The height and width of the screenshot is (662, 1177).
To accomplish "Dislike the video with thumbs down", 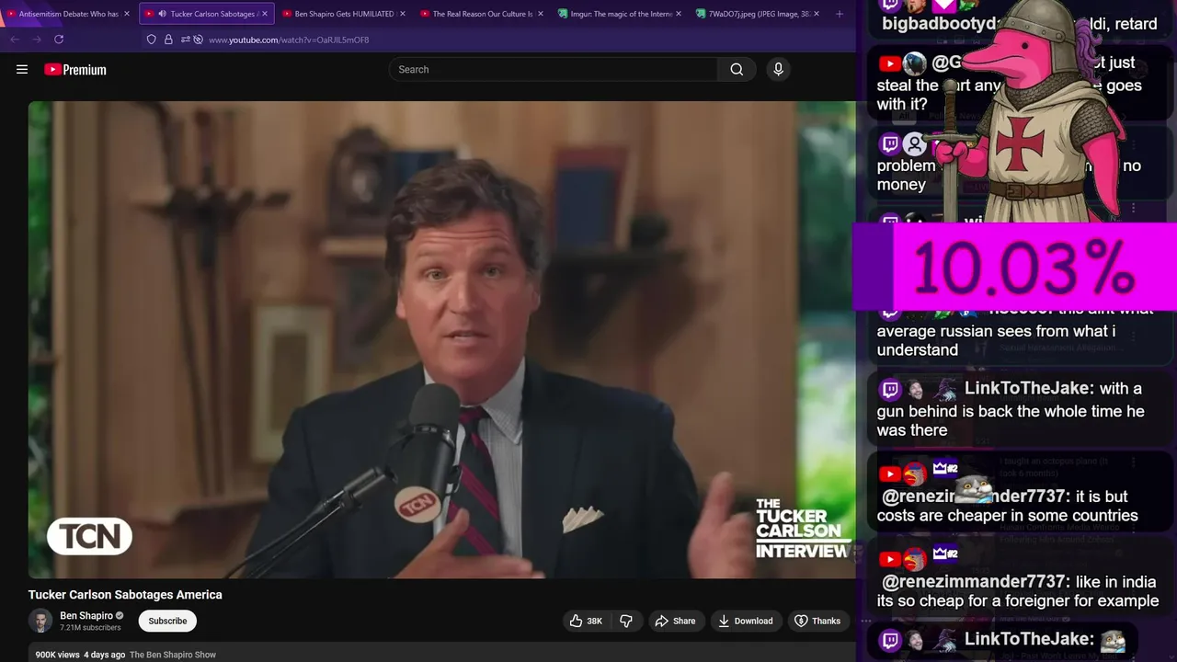I will pos(626,621).
